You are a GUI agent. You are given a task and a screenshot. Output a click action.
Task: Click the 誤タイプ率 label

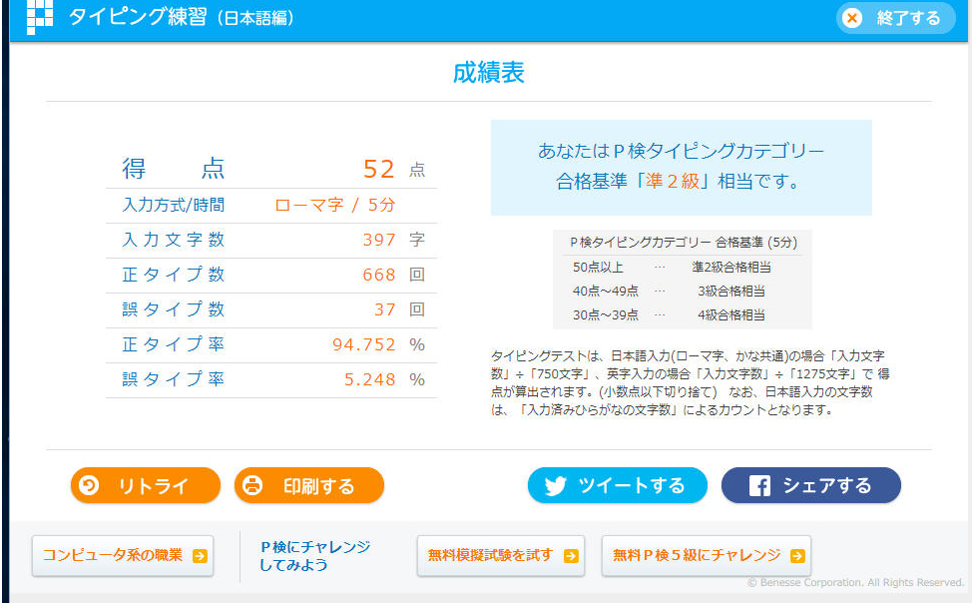[173, 378]
